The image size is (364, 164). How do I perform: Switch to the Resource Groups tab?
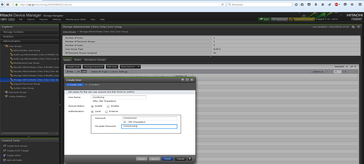pyautogui.click(x=95, y=60)
